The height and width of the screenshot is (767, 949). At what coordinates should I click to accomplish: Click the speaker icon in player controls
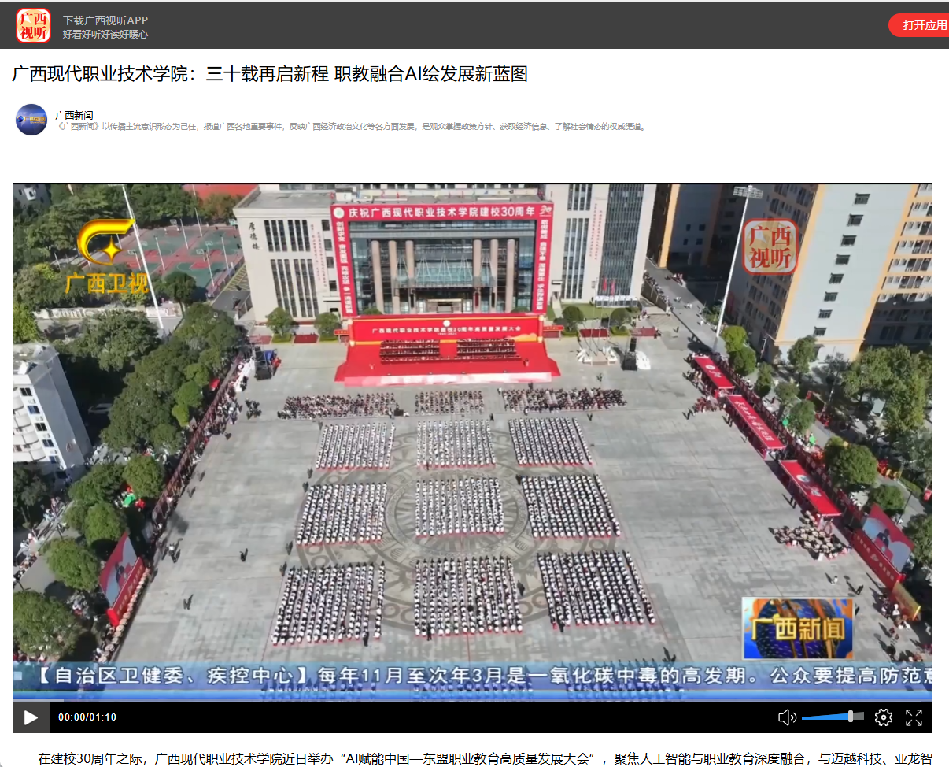point(786,717)
